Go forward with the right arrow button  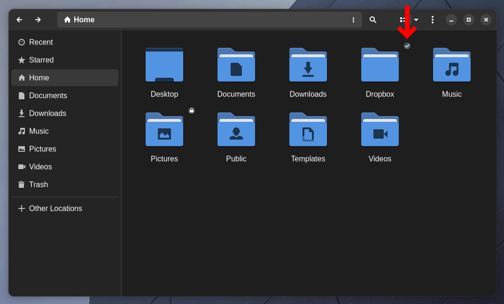pyautogui.click(x=38, y=20)
